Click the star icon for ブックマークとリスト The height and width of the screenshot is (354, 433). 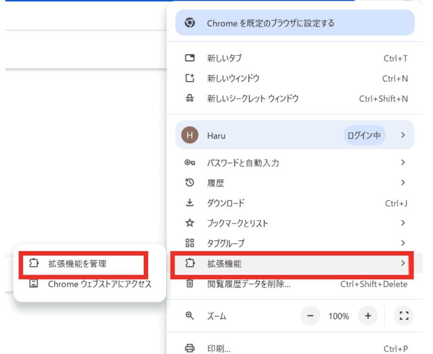click(x=190, y=223)
